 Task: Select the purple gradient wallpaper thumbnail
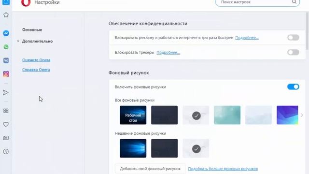pos(287,115)
